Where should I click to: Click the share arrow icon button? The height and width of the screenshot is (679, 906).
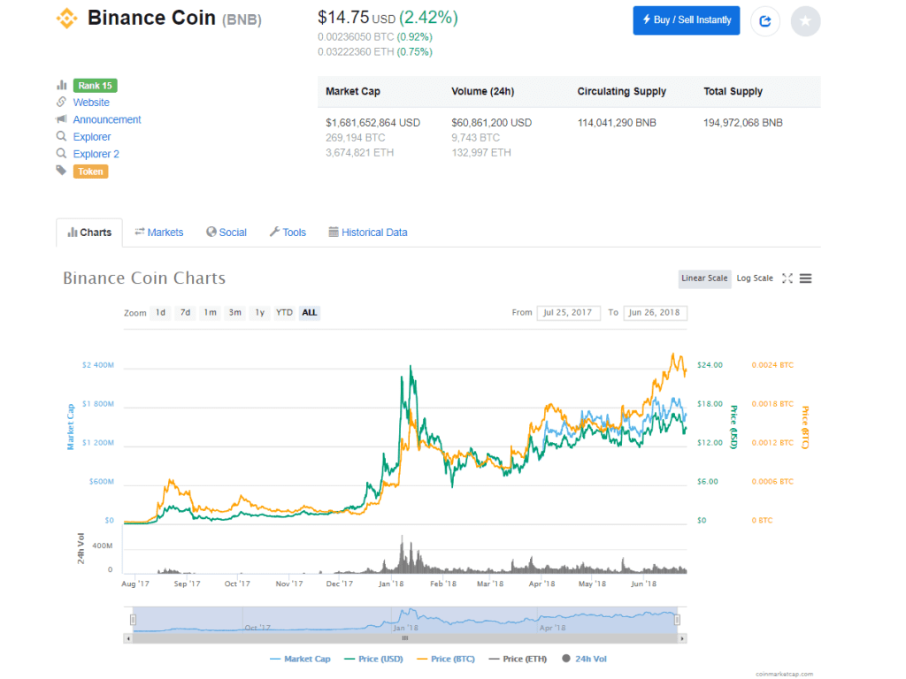pos(765,21)
